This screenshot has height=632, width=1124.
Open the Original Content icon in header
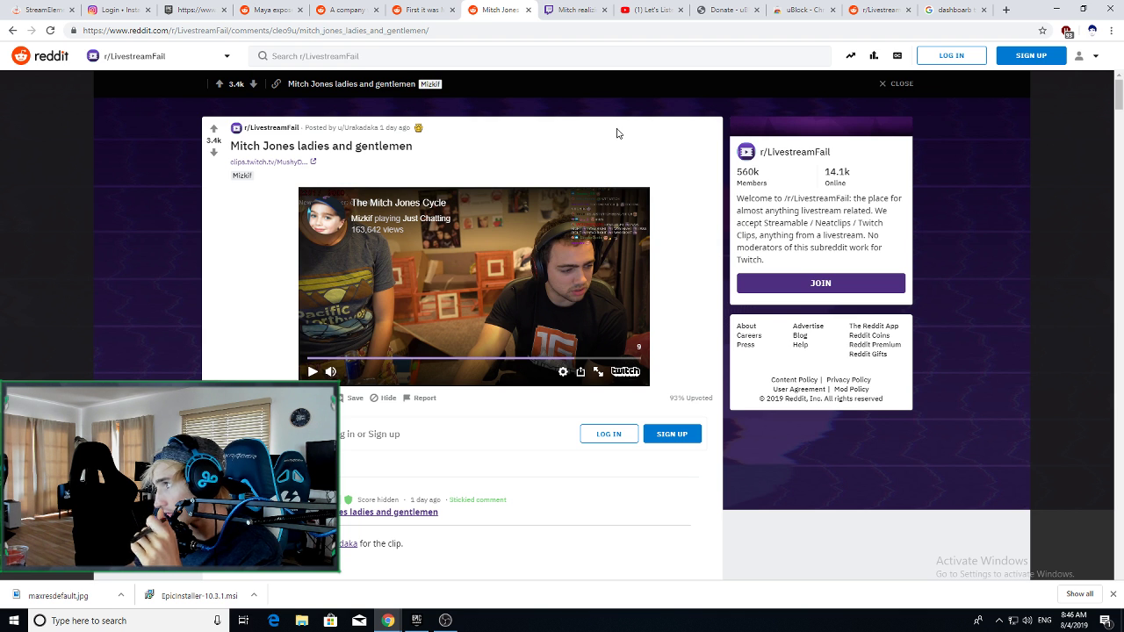click(x=897, y=55)
